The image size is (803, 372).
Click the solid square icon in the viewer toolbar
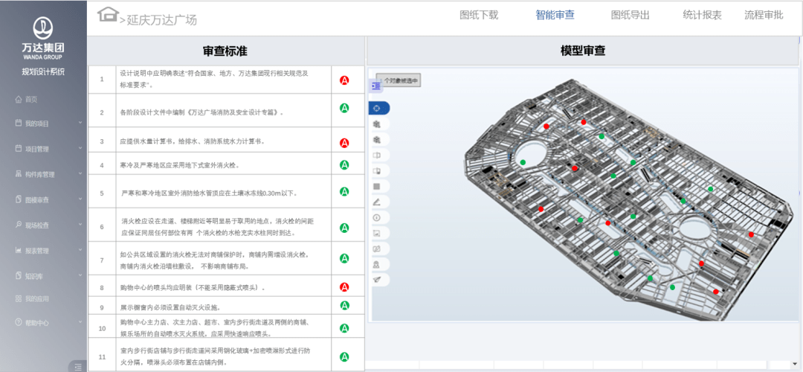[377, 186]
